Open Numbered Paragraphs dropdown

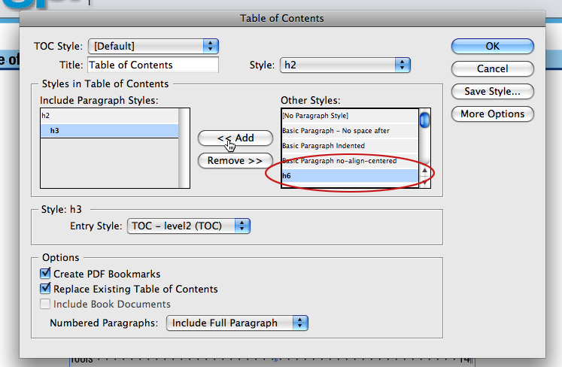pyautogui.click(x=237, y=323)
